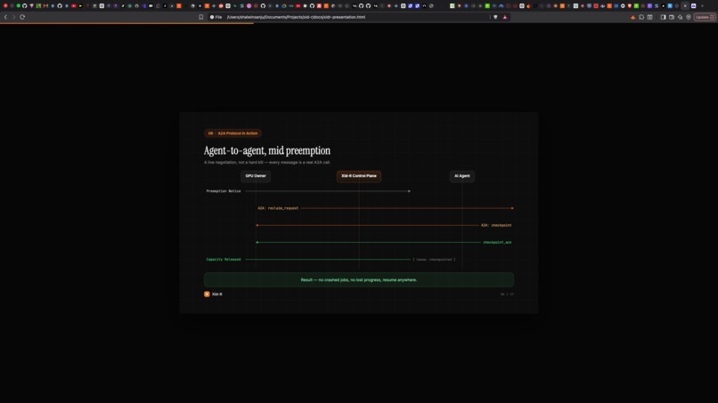
Task: Click the 'A2A: checkpoint' message label
Action: pyautogui.click(x=496, y=225)
